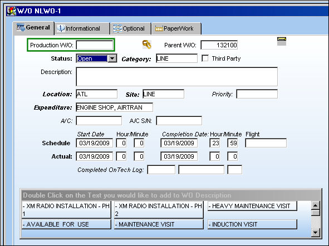Viewport: 329px width, 246px height.
Task: Click the Production W/O input field
Action: tap(95, 45)
